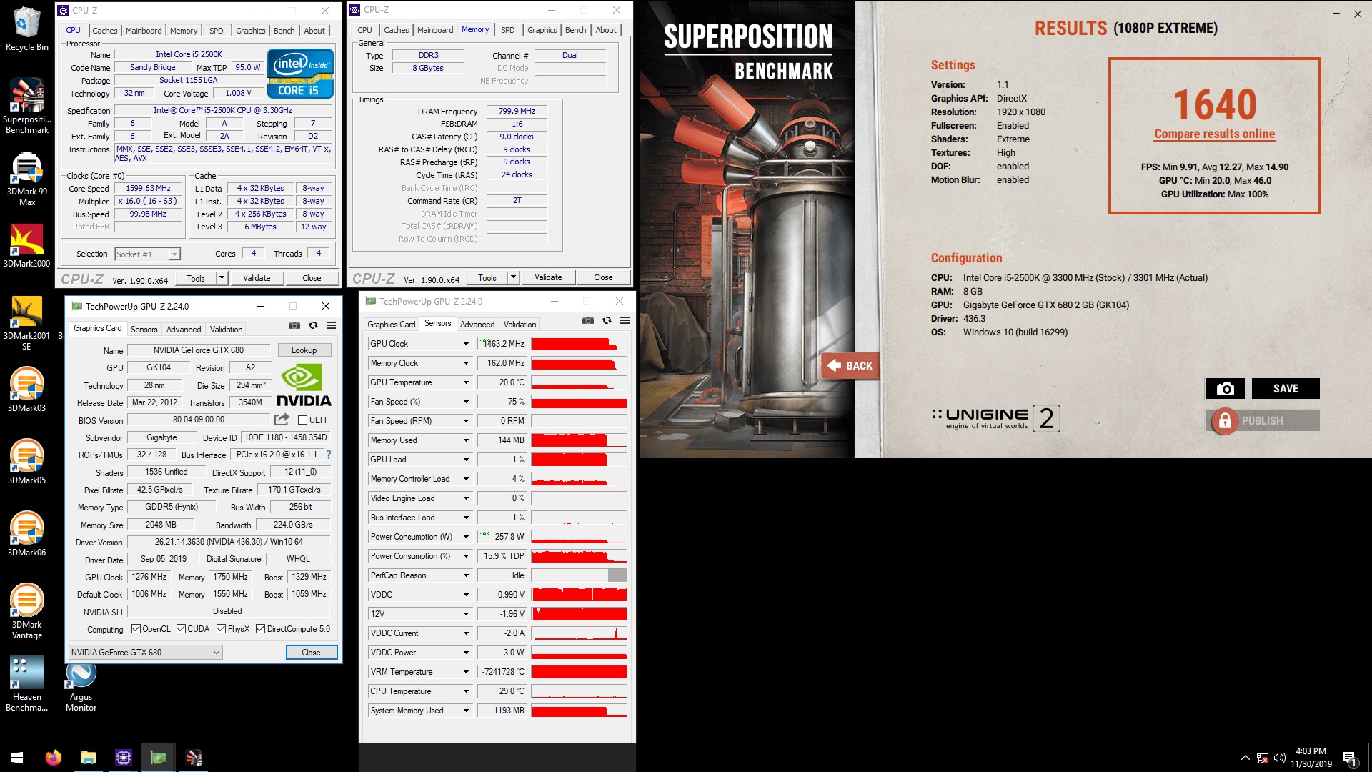Open GPU Clock sensor dropdown
This screenshot has height=772, width=1372.
pos(466,344)
